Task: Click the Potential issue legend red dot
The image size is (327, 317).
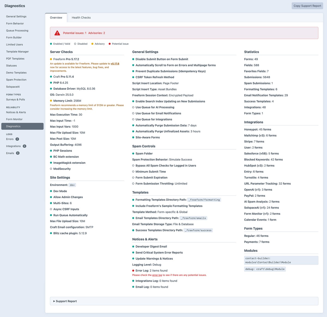Action: point(110,44)
